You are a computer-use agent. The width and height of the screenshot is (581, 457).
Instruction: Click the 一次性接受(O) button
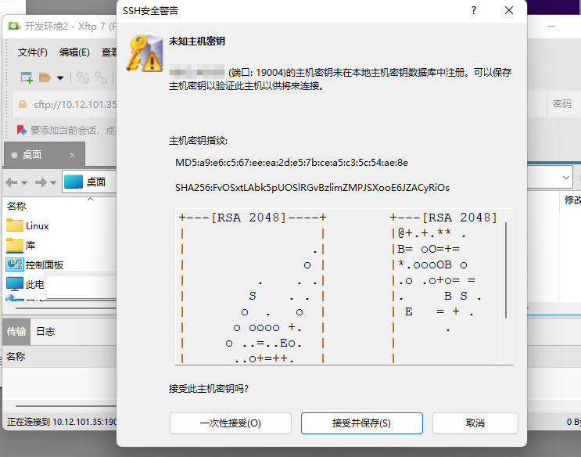(230, 423)
